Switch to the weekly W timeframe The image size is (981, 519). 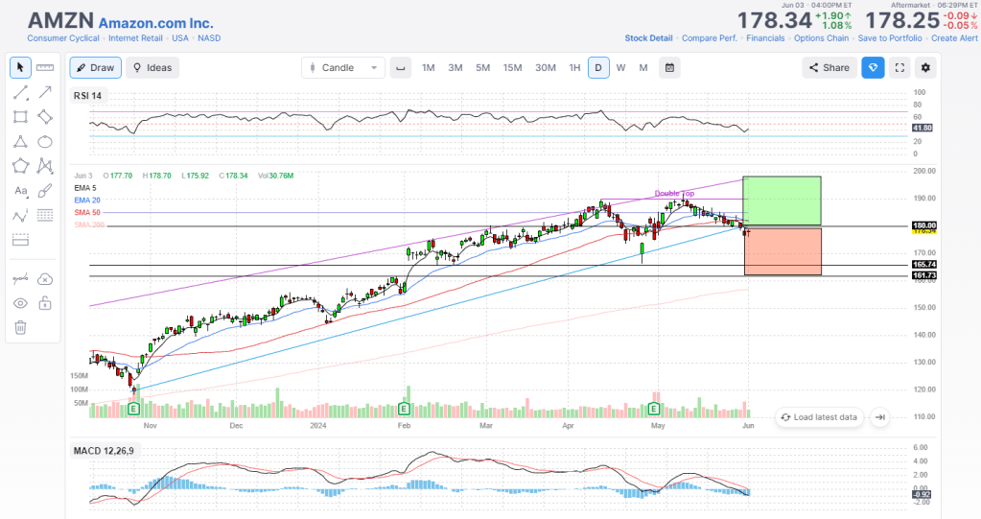pos(620,67)
